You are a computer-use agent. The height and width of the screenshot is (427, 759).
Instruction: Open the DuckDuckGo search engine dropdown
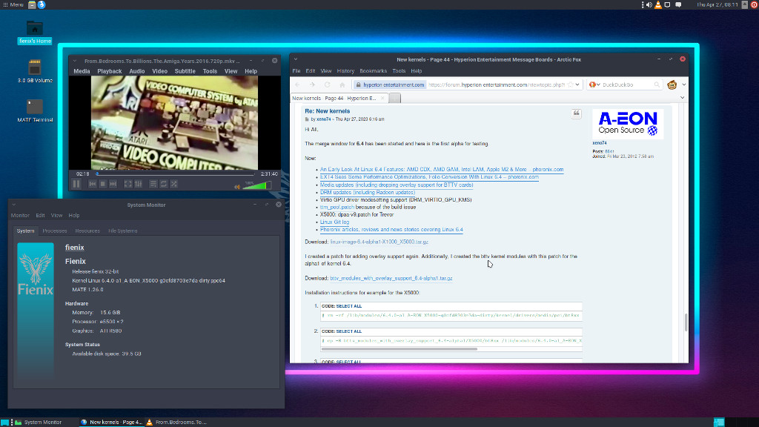594,85
